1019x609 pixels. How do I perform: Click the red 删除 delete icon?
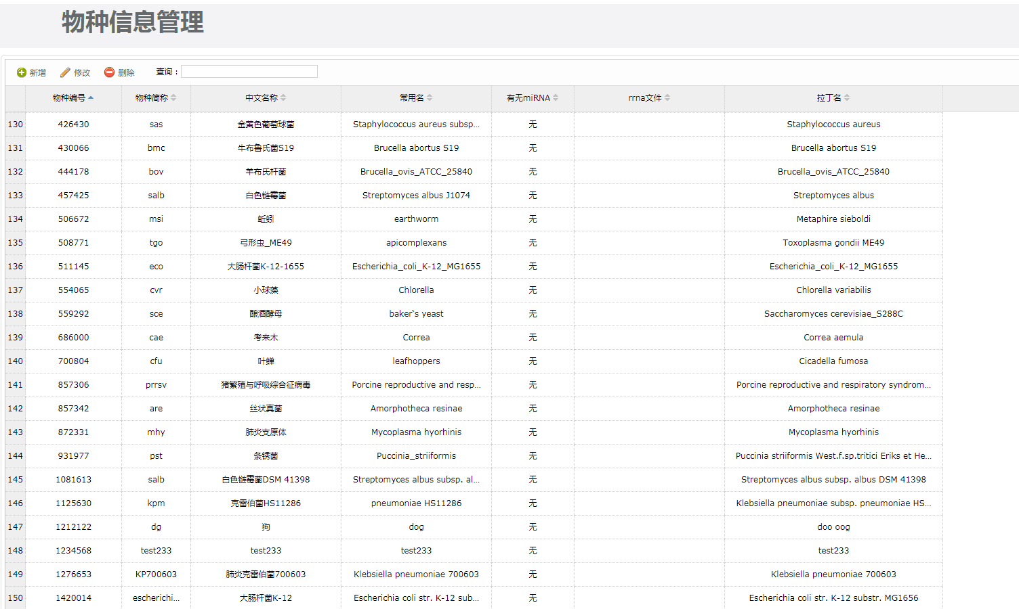point(109,72)
